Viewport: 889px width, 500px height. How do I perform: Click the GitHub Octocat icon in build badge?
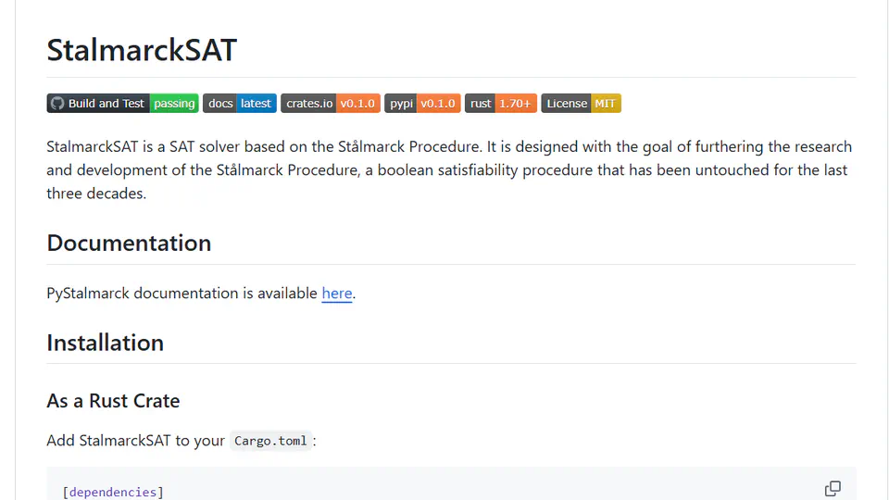point(57,103)
